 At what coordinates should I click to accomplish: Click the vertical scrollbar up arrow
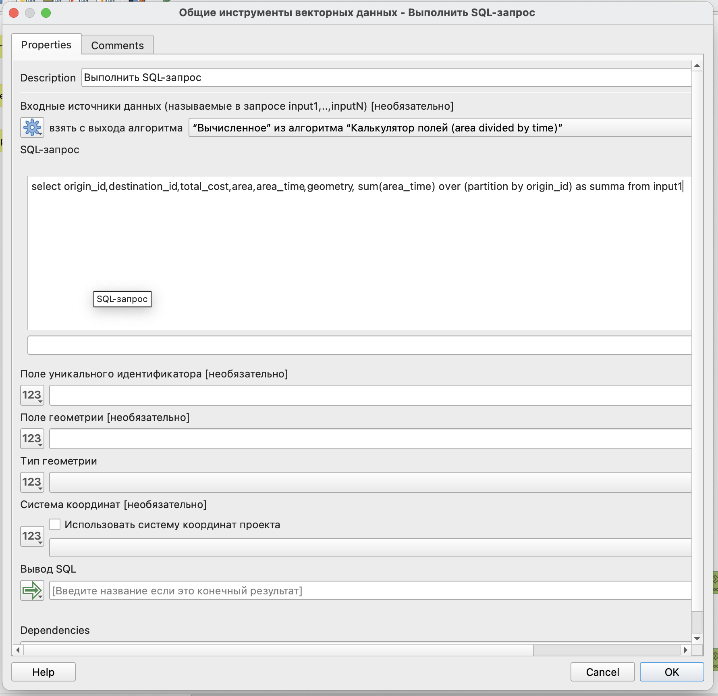[697, 66]
